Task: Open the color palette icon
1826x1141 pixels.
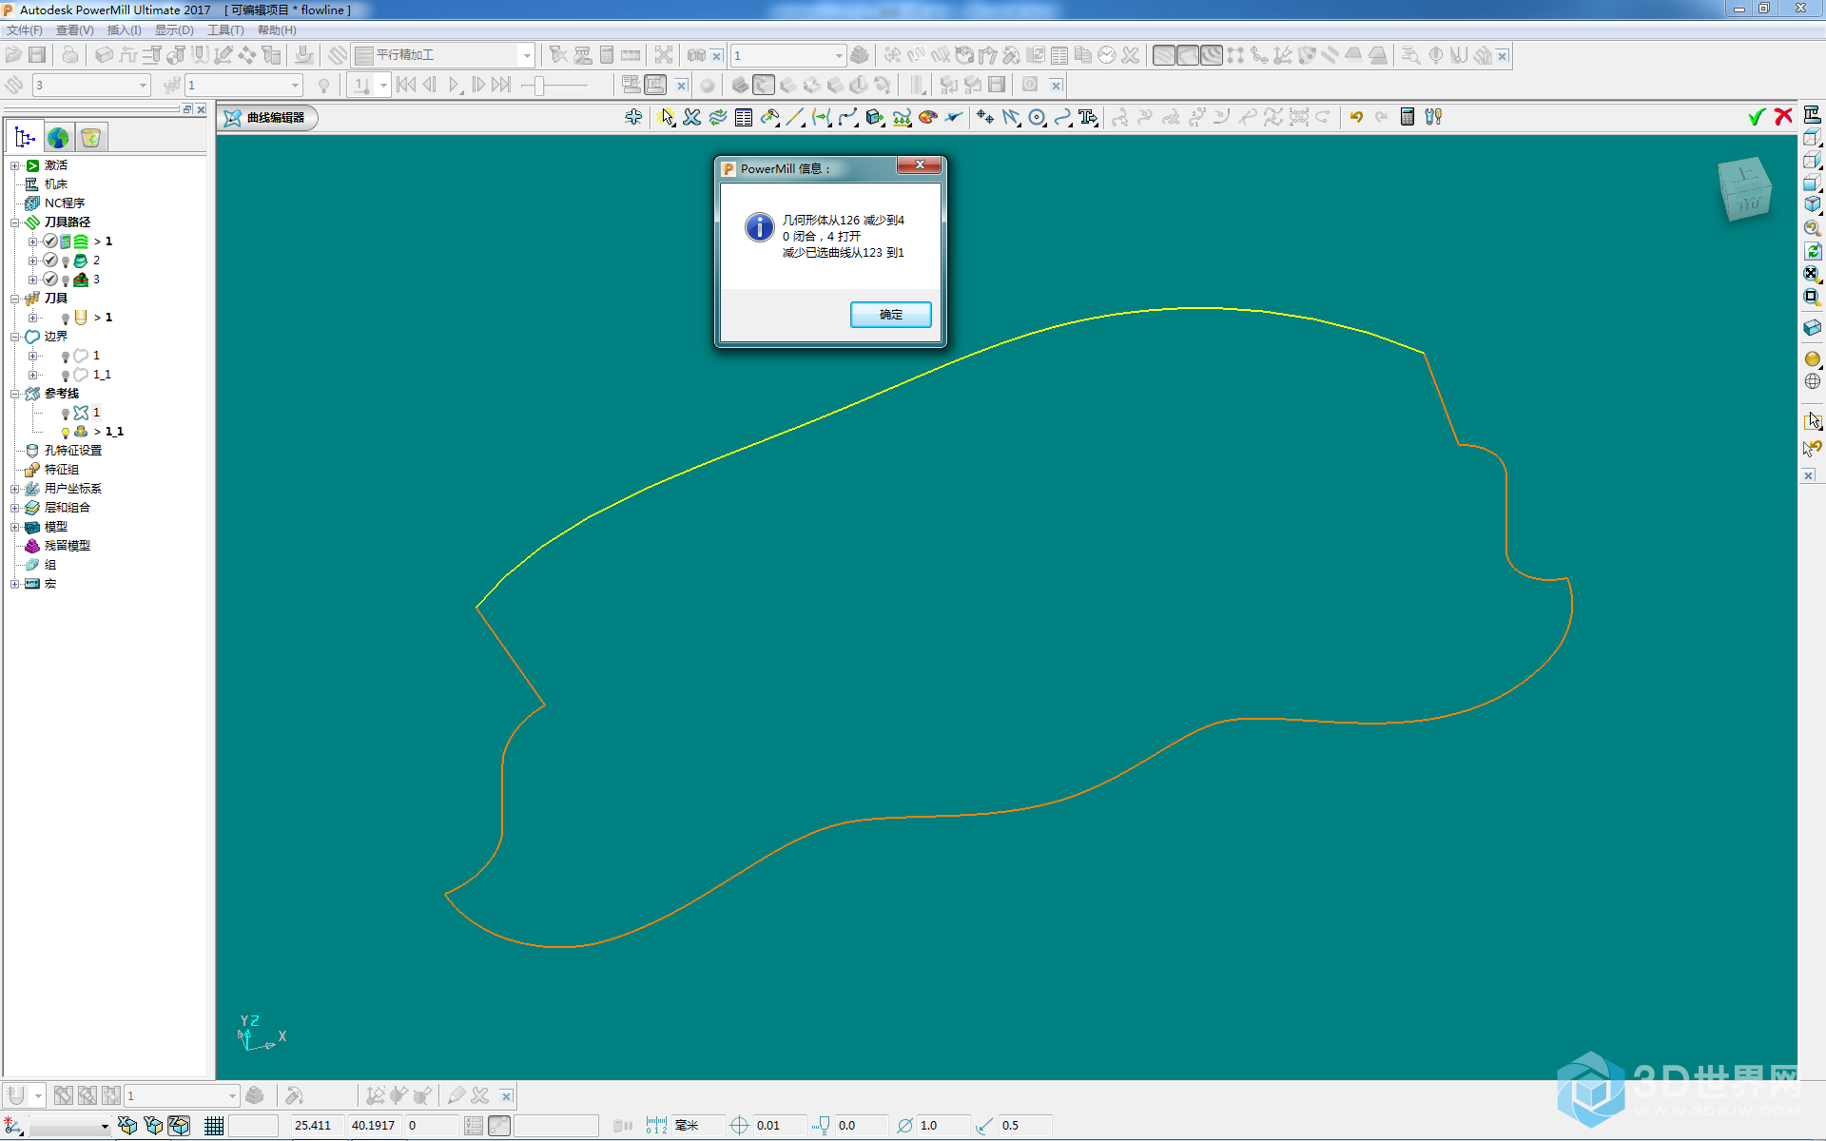Action: 927,117
